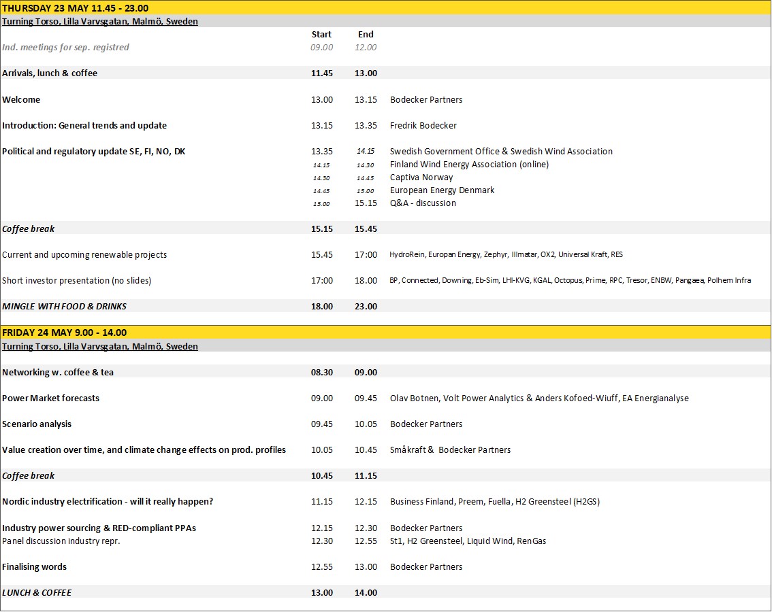Select 'Ind. meetings for sep. registred' row
Screen dimensions: 772x612
(x=65, y=47)
